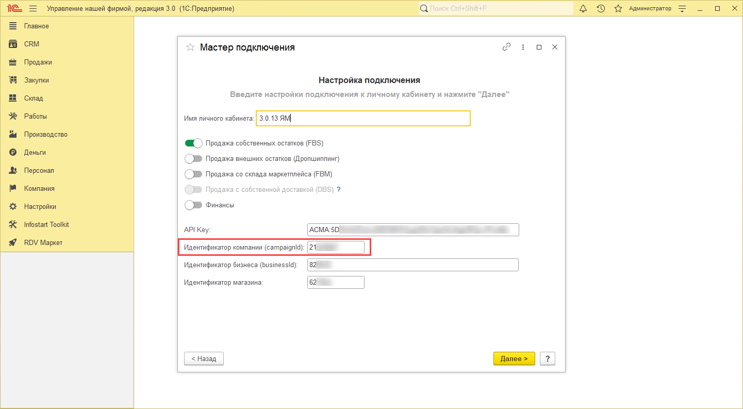Open the history clock icon
The image size is (743, 409).
[601, 8]
